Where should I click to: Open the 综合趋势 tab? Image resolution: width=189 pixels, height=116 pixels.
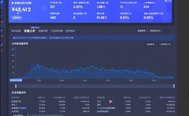click(x=16, y=31)
